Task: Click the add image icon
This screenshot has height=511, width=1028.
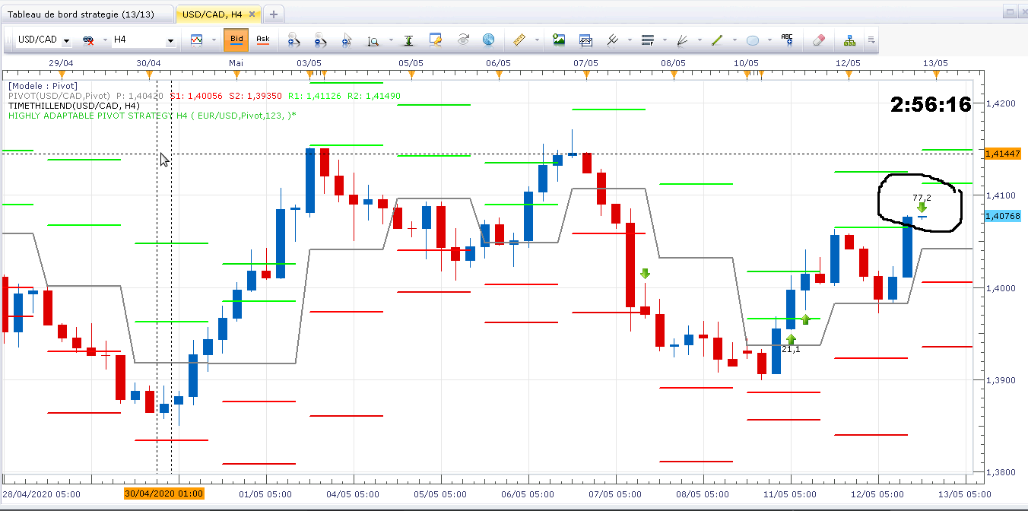Action: [559, 40]
